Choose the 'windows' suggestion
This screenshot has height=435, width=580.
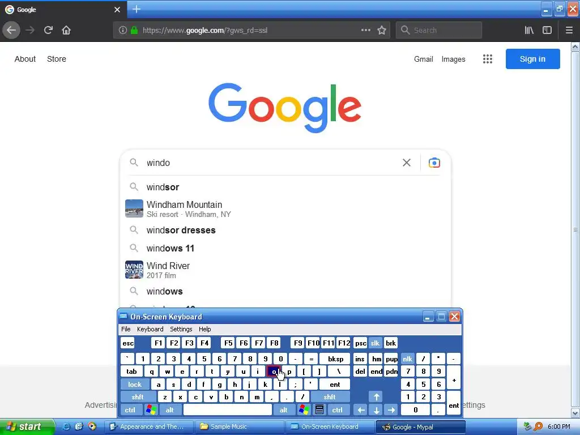tap(285, 291)
